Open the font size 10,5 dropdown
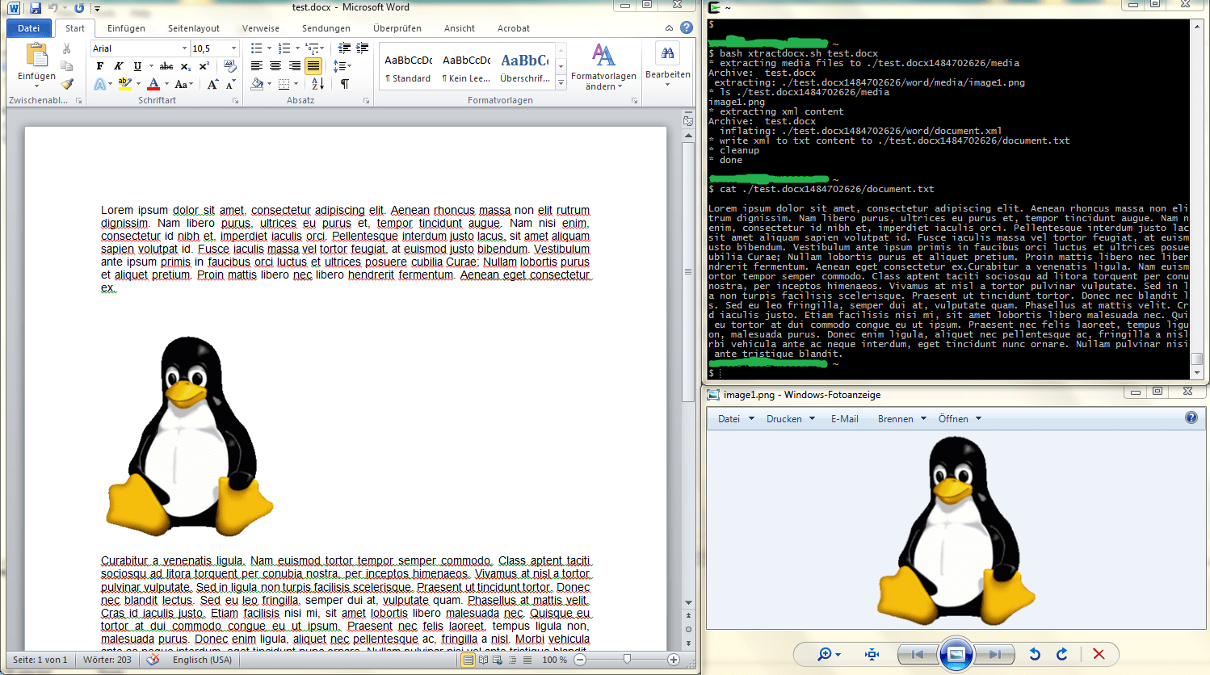 coord(234,48)
